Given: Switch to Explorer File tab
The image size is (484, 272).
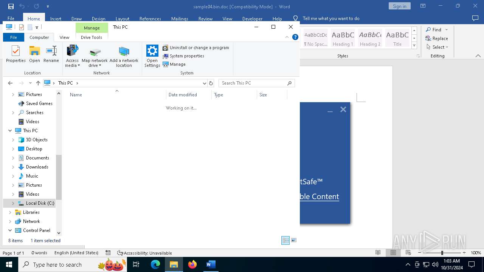Looking at the screenshot, I should click(x=13, y=37).
